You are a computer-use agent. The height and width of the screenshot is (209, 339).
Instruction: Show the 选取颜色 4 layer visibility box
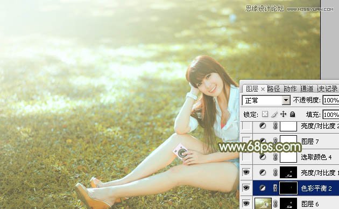click(x=246, y=157)
